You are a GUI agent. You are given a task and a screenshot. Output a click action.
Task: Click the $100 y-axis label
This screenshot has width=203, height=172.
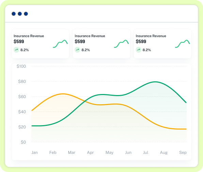(x=21, y=66)
